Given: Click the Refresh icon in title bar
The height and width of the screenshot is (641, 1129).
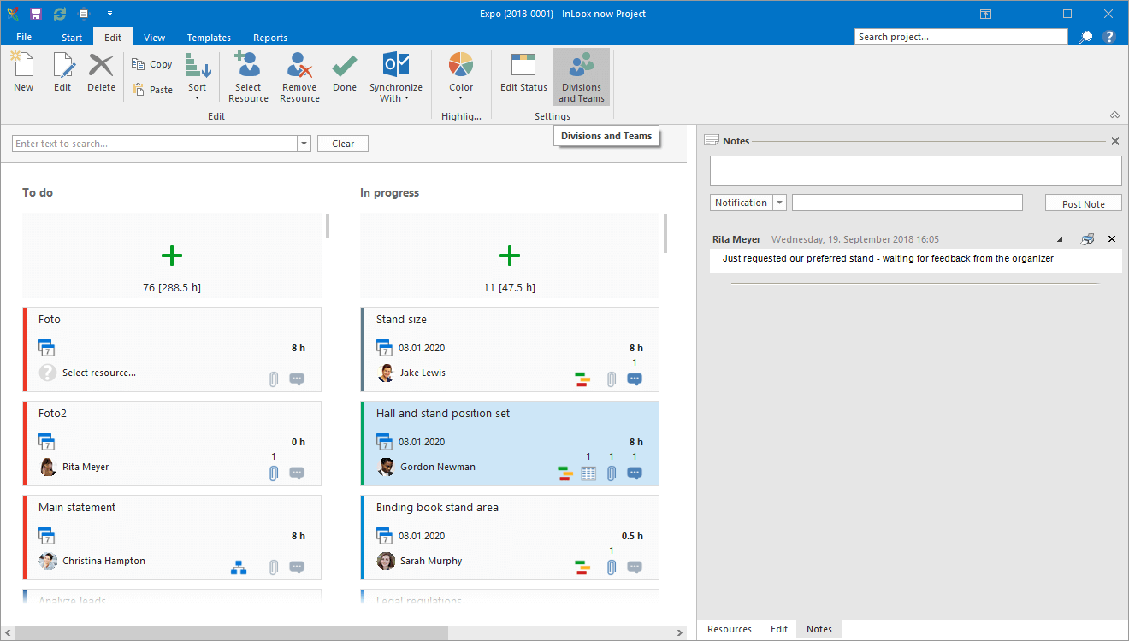Looking at the screenshot, I should [x=60, y=14].
